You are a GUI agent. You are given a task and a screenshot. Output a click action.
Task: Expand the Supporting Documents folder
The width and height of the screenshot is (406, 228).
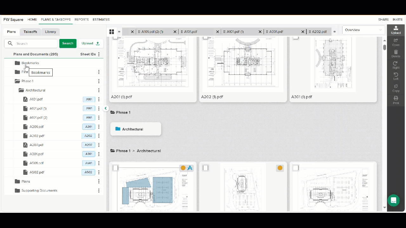coord(17,191)
